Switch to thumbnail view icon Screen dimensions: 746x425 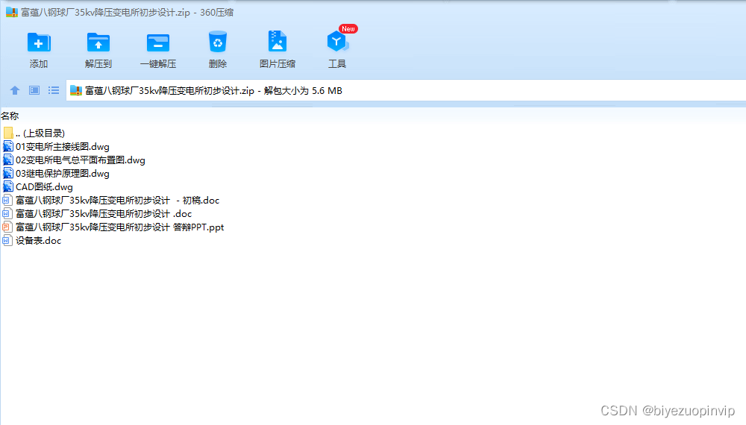(34, 90)
